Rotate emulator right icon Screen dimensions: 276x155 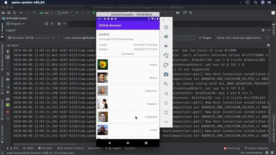(x=166, y=65)
